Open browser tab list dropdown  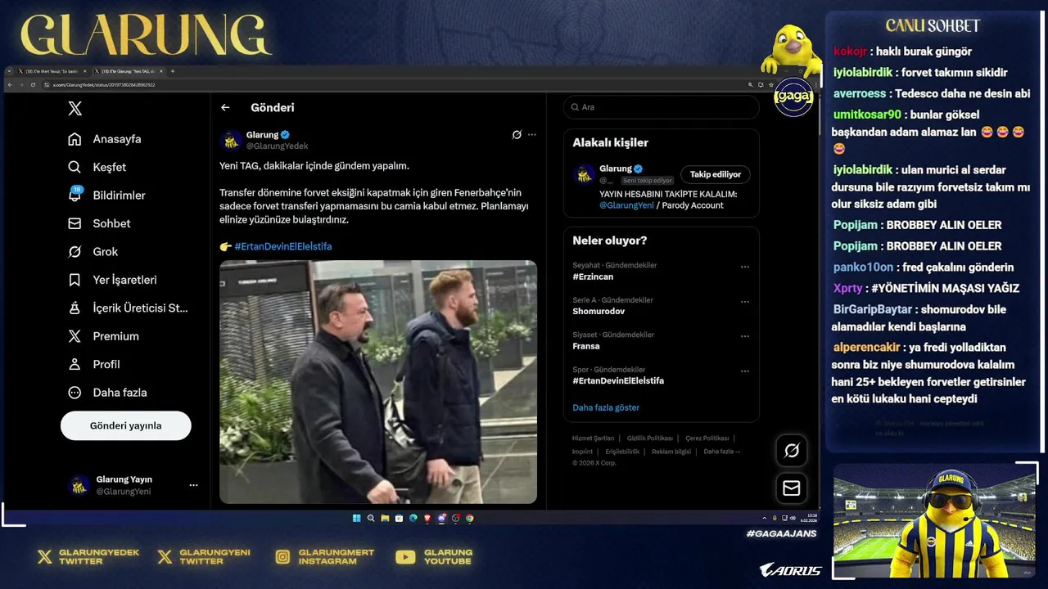pos(9,71)
